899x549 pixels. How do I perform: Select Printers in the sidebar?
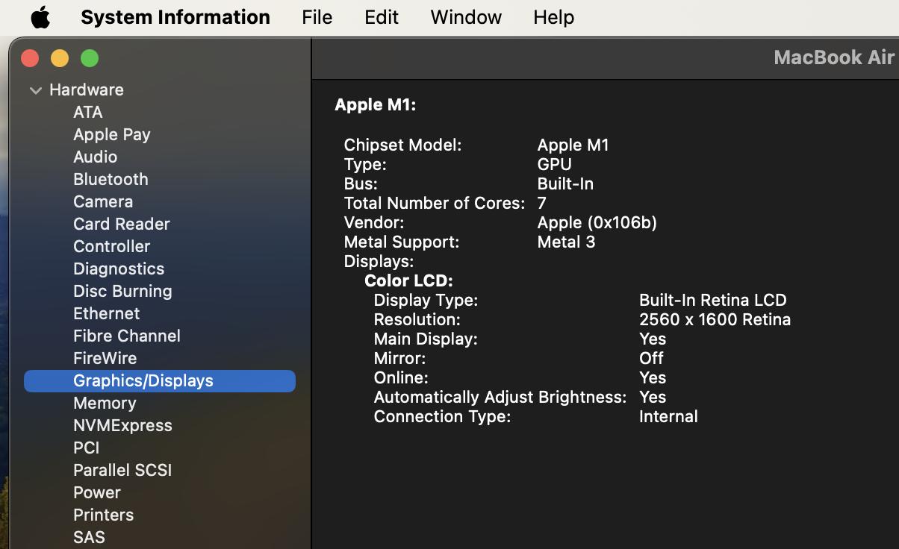pyautogui.click(x=104, y=515)
